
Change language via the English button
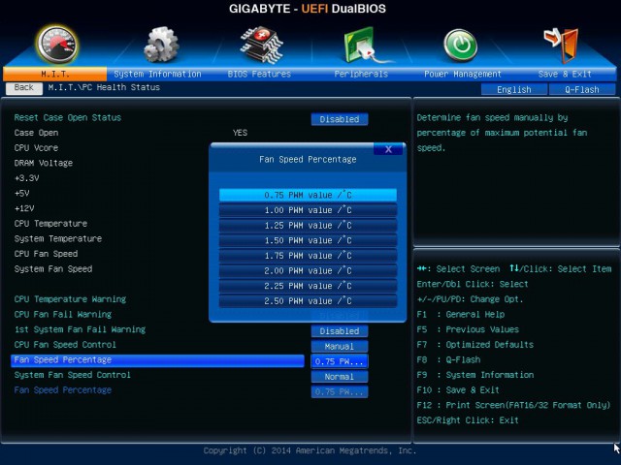pos(514,89)
